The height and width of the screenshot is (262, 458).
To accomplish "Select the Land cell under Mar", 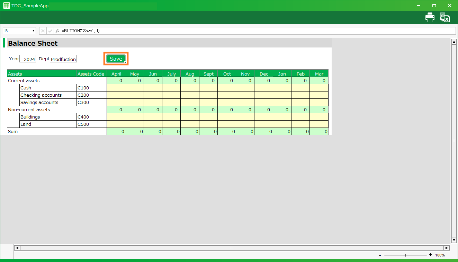I will (x=319, y=124).
